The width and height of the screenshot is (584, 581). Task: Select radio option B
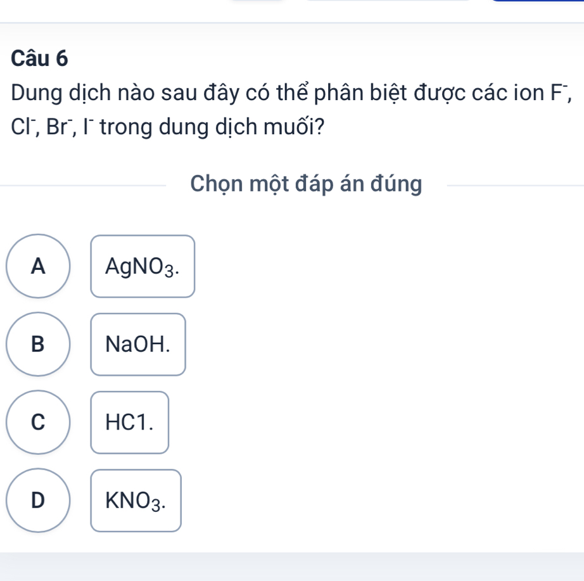[x=38, y=344]
